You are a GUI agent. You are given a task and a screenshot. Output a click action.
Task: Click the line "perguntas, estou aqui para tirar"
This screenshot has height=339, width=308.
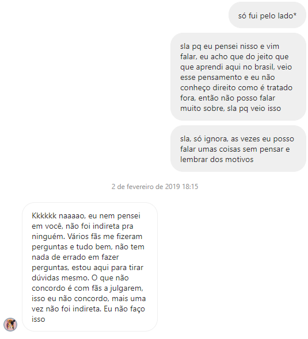(88, 267)
